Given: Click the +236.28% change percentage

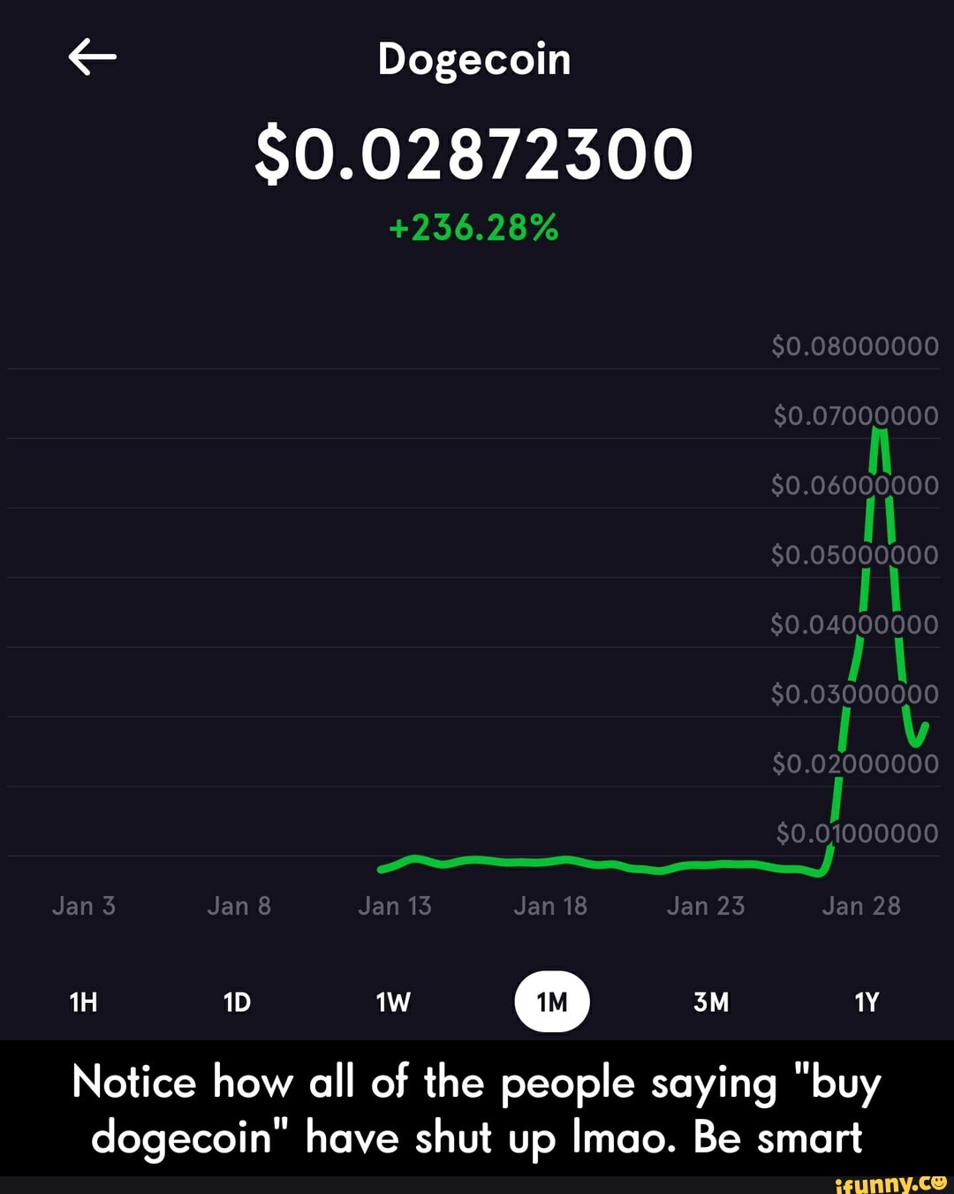Looking at the screenshot, I should pos(473,229).
